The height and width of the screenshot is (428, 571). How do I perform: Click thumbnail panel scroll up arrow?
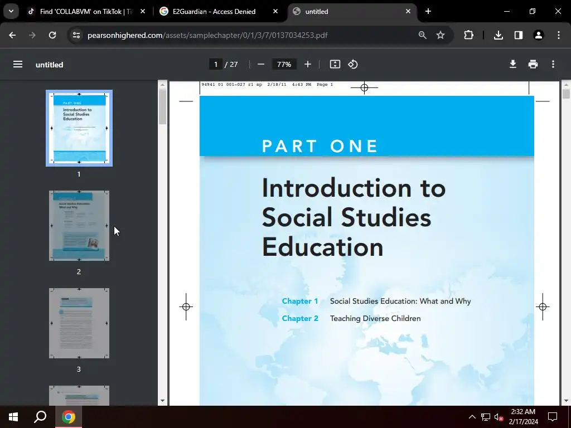pos(162,85)
